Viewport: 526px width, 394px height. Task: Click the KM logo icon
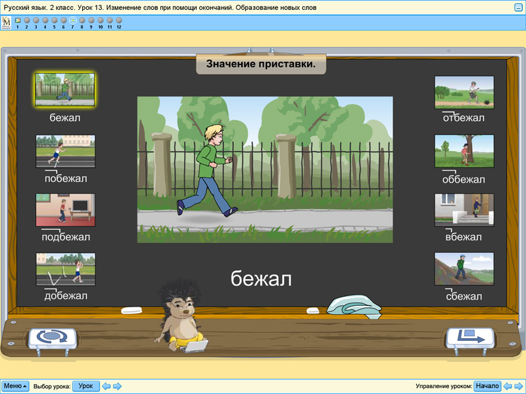click(x=7, y=23)
